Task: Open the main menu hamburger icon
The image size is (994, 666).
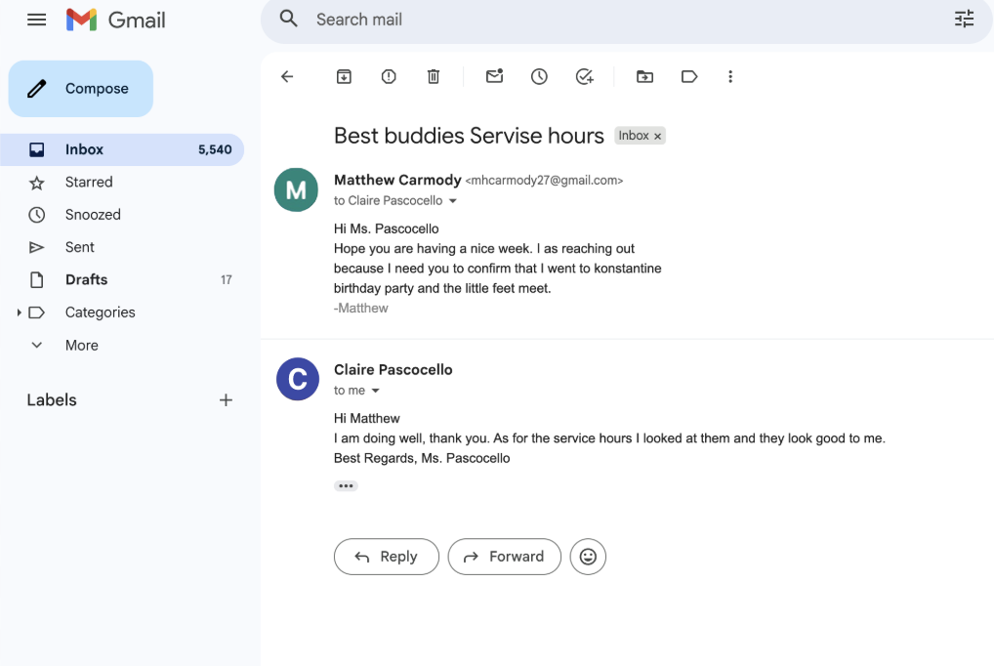Action: (x=37, y=20)
